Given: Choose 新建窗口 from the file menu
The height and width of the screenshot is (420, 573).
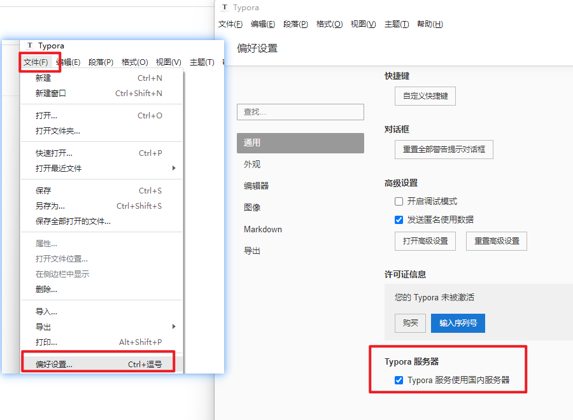Looking at the screenshot, I should (102, 93).
